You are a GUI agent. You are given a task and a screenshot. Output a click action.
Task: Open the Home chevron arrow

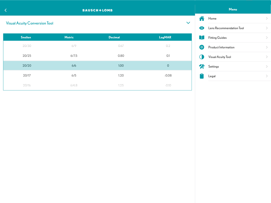tap(267, 18)
